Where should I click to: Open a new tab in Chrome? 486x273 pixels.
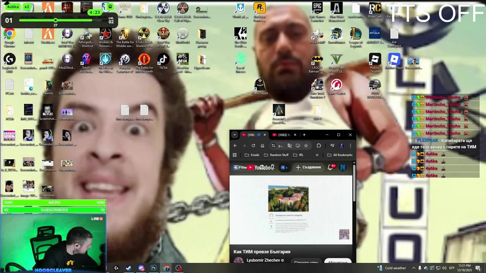[304, 135]
